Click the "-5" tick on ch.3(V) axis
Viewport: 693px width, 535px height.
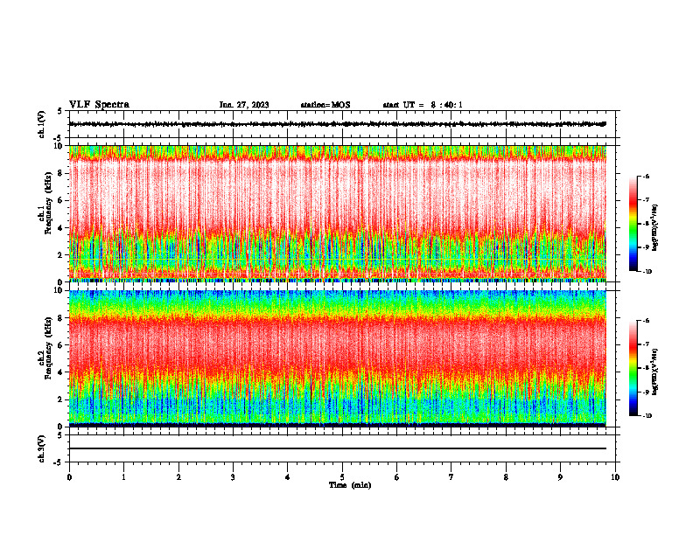point(59,462)
